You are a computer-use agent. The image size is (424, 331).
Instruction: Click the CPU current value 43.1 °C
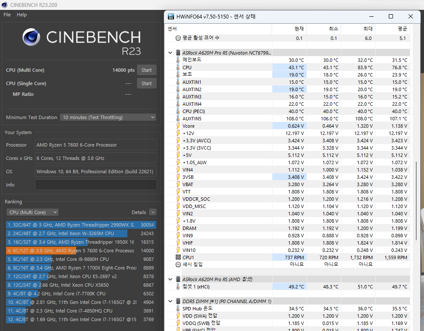pos(296,67)
